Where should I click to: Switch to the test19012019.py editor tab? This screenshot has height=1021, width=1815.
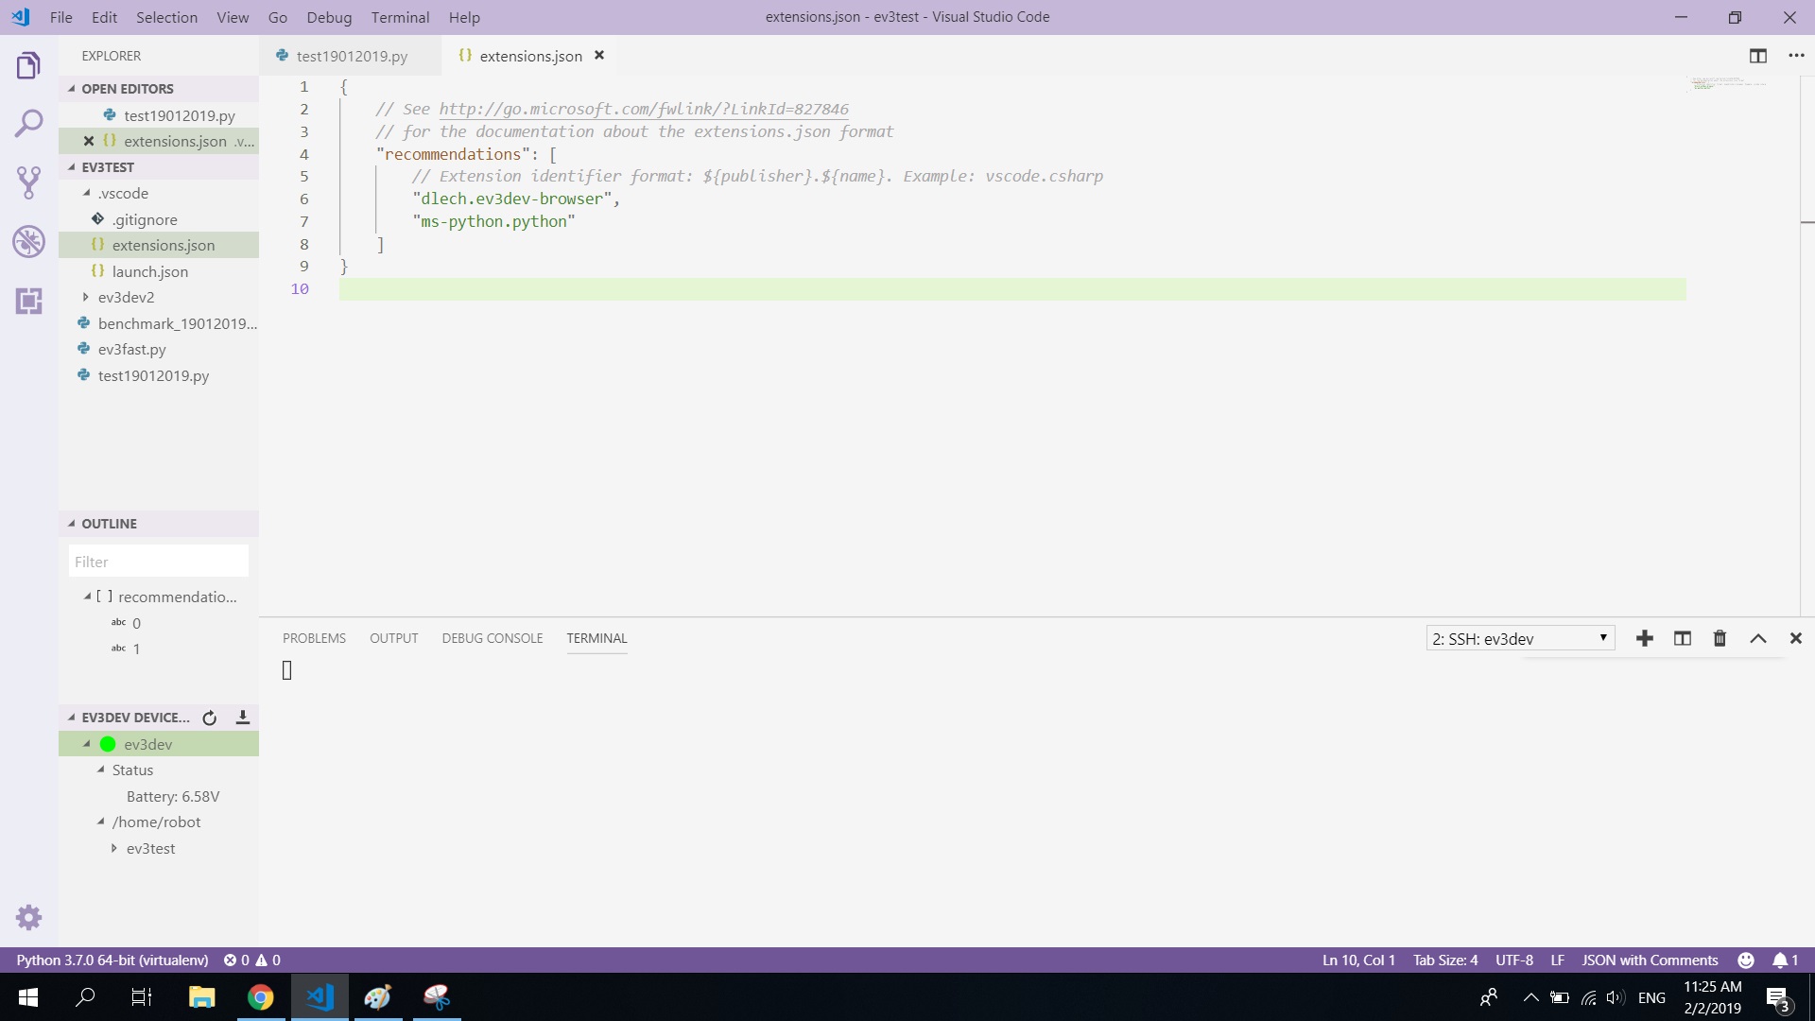(351, 56)
